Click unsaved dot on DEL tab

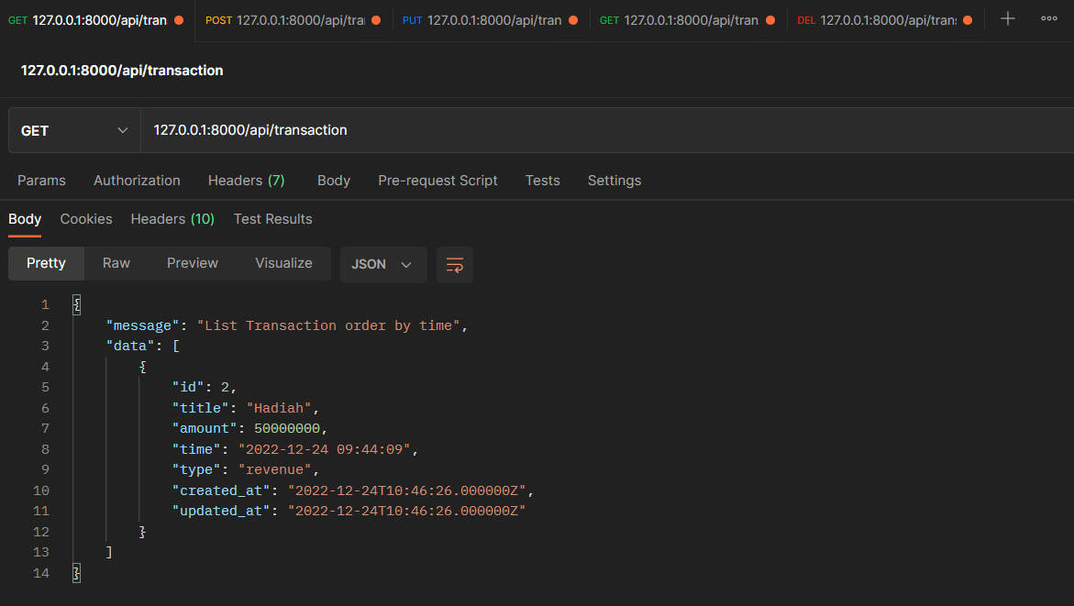[x=967, y=20]
